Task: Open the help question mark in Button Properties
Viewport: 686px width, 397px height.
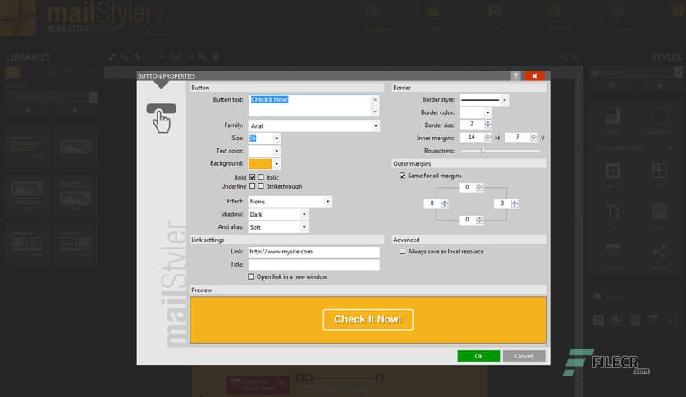Action: (x=516, y=76)
